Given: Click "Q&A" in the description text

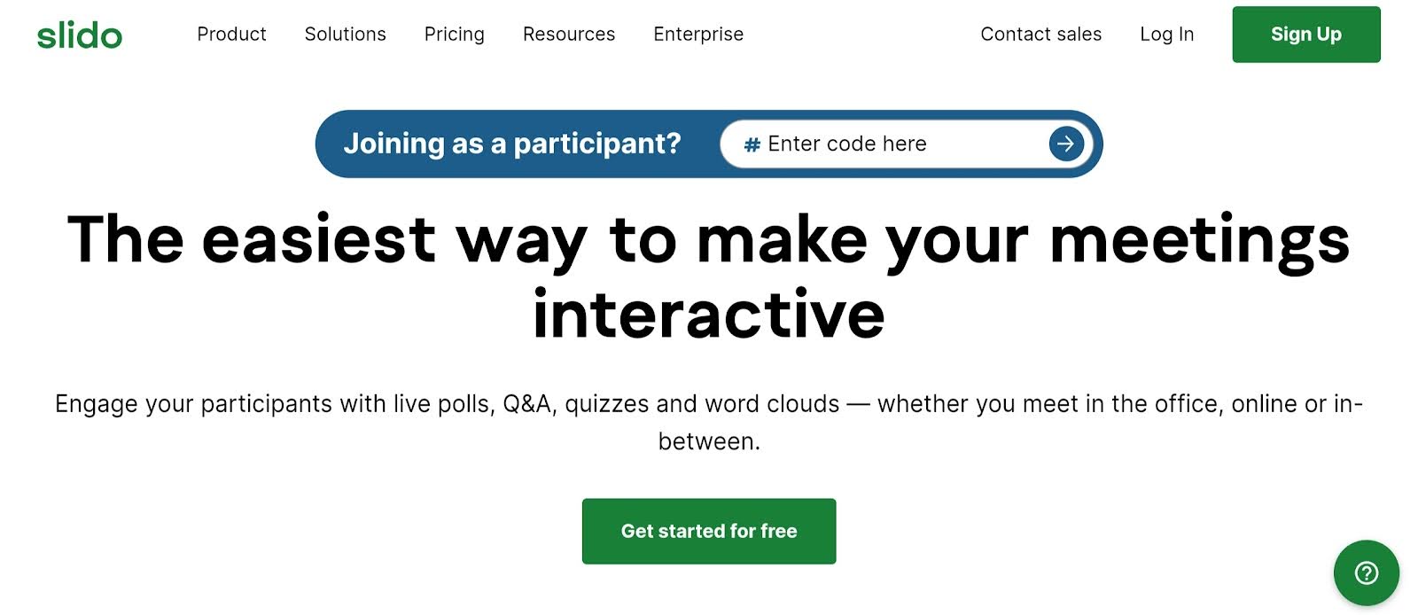Looking at the screenshot, I should (x=529, y=404).
